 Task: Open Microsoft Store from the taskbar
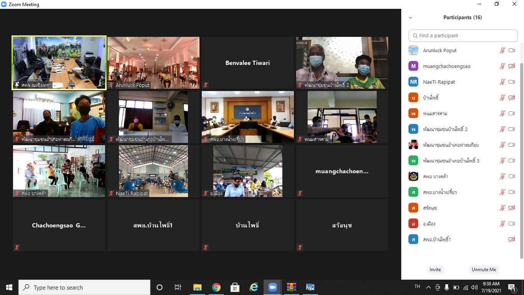pos(235,287)
